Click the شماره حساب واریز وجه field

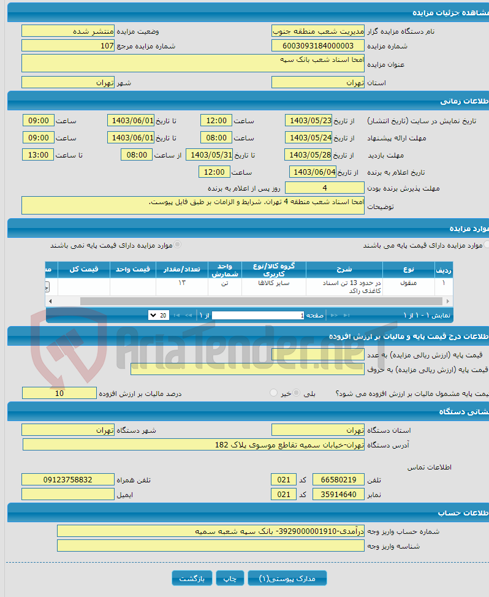[x=211, y=531]
